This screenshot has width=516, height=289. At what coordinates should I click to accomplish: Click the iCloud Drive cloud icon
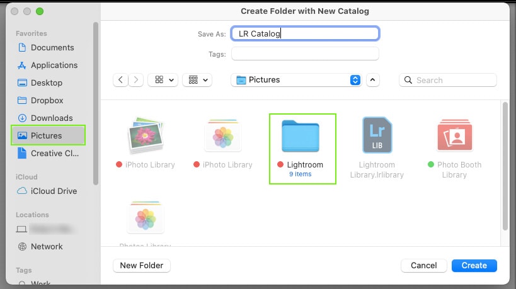coord(22,191)
